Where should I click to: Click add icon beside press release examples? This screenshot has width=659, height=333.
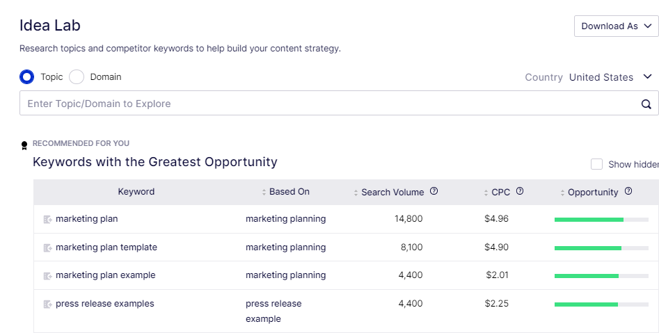(48, 304)
